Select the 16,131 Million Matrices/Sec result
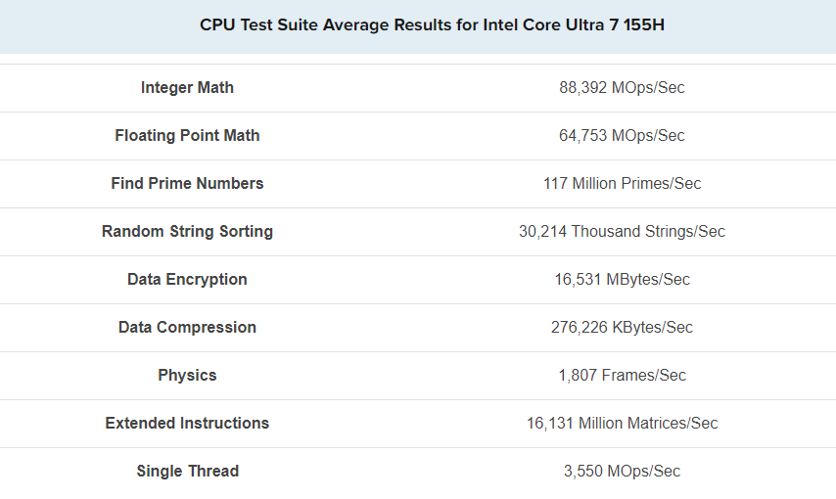The image size is (836, 499). pyautogui.click(x=622, y=423)
